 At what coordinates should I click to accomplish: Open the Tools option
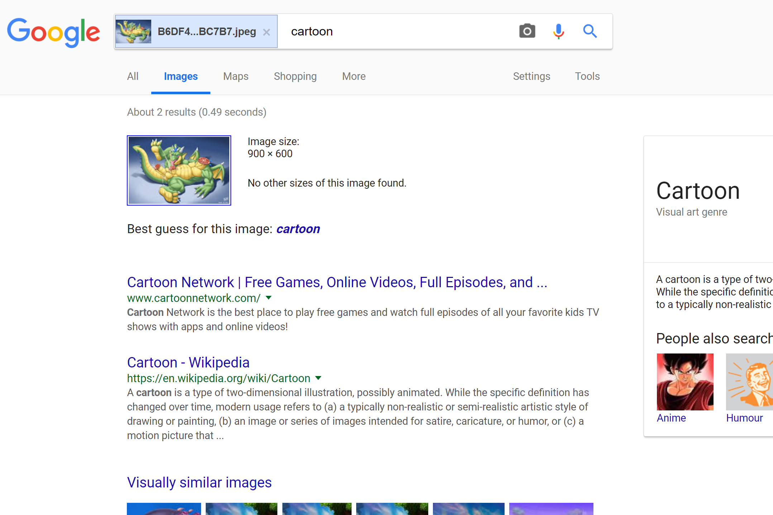(x=587, y=76)
